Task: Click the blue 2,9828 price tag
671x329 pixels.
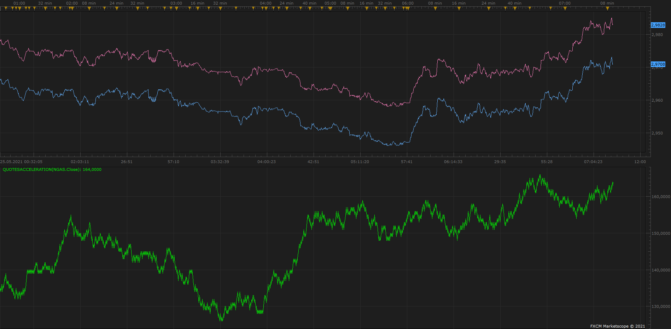Action: (x=658, y=25)
